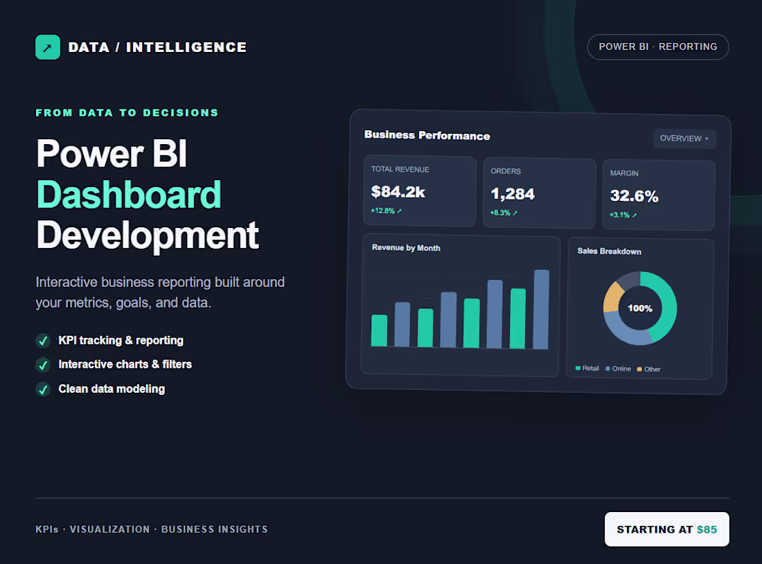This screenshot has width=762, height=564.
Task: Click the Interactive charts & filters text
Action: pyautogui.click(x=125, y=364)
